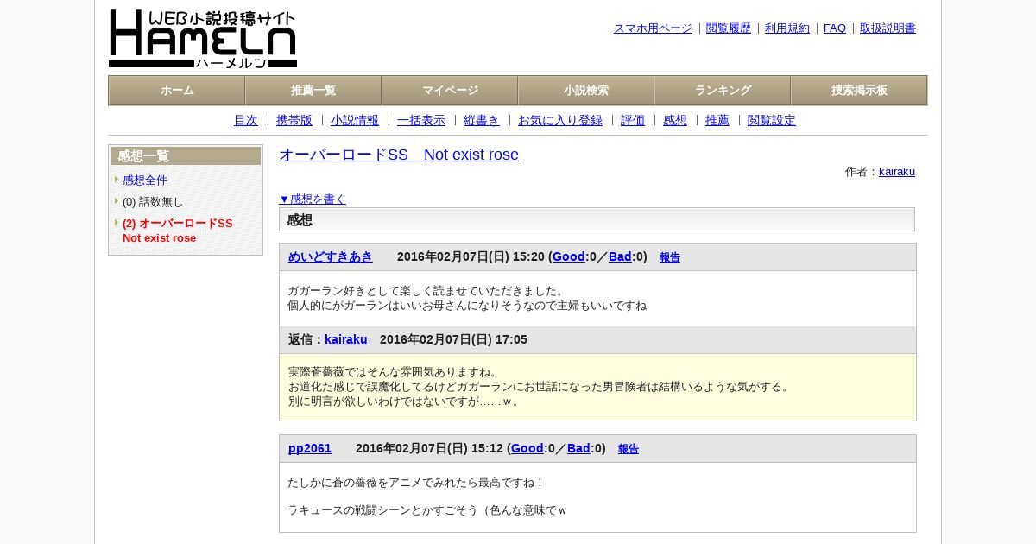Expand the ▼感想を書く form link
1036x544 pixels.
[x=313, y=199]
